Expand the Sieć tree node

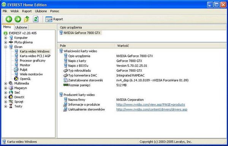6,93
